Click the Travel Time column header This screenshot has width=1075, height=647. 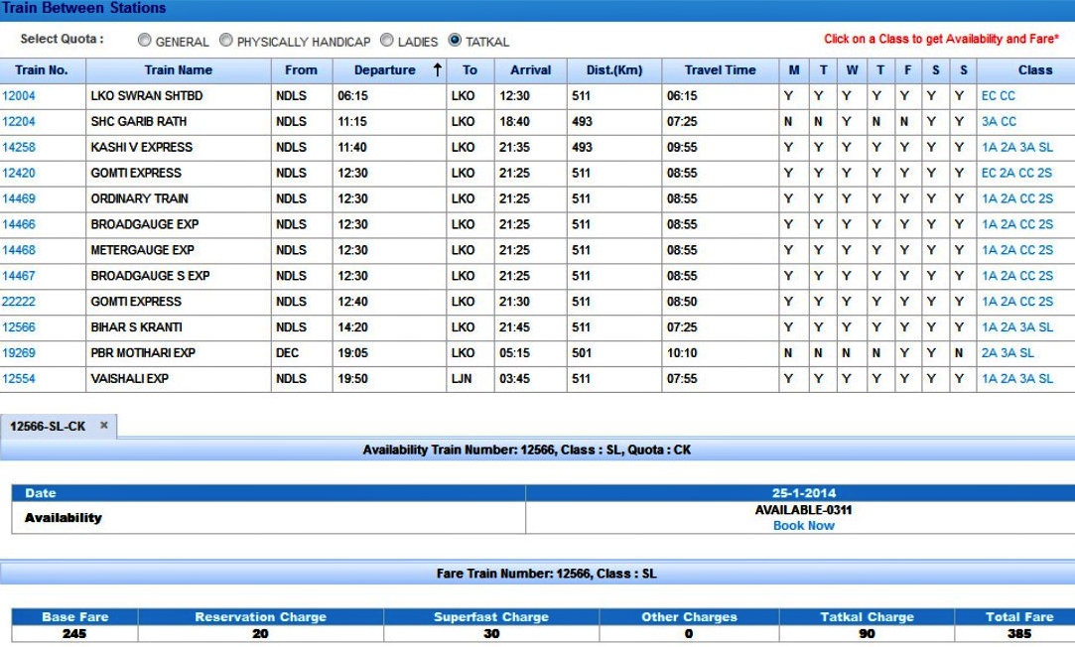click(720, 70)
